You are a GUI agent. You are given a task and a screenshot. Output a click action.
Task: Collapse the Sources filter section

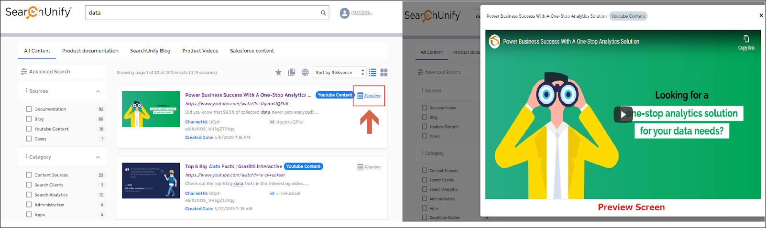98,91
